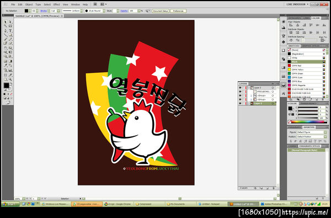The width and height of the screenshot is (331, 218).
Task: Swap fill and stroke arrow icon
Action: pyautogui.click(x=11, y=84)
